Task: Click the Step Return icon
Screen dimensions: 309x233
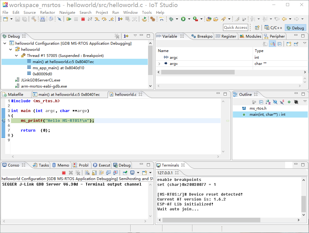Action: click(x=111, y=19)
